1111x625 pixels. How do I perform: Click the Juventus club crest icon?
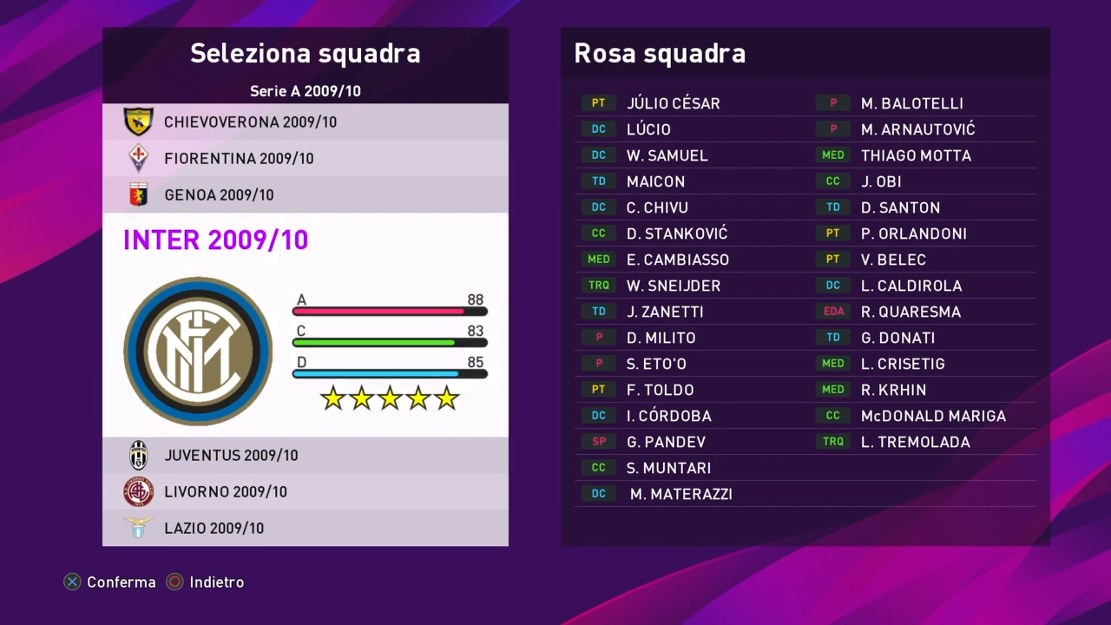tap(138, 455)
